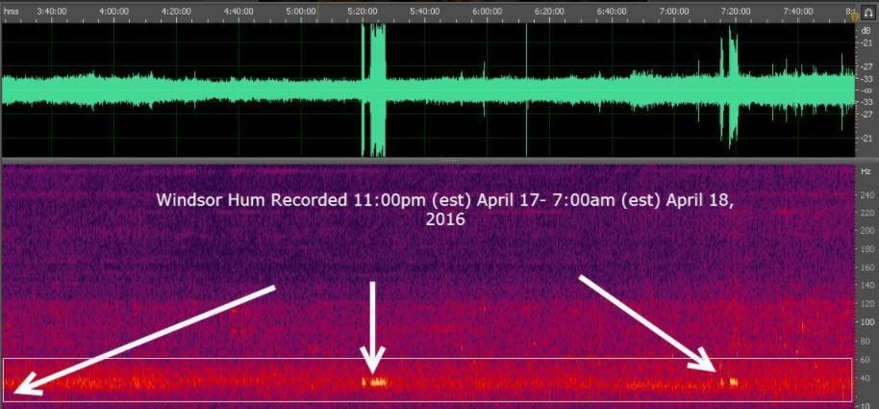
Task: Click 4:40:00 on the time ruler
Action: point(239,12)
